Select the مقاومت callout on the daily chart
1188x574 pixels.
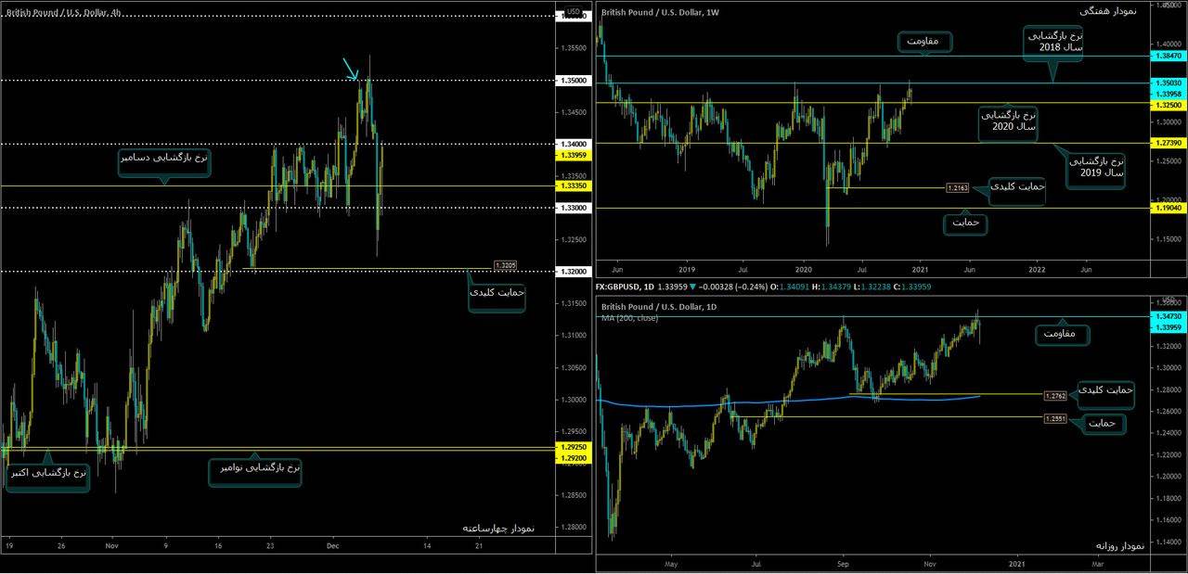tap(1062, 334)
